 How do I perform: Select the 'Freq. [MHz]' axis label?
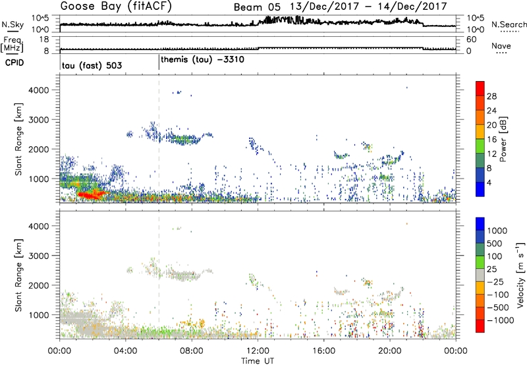[12, 45]
